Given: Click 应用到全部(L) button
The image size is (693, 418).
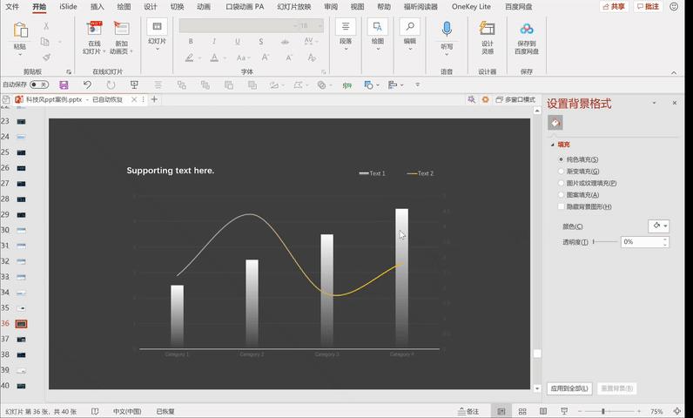Looking at the screenshot, I should click(x=569, y=388).
